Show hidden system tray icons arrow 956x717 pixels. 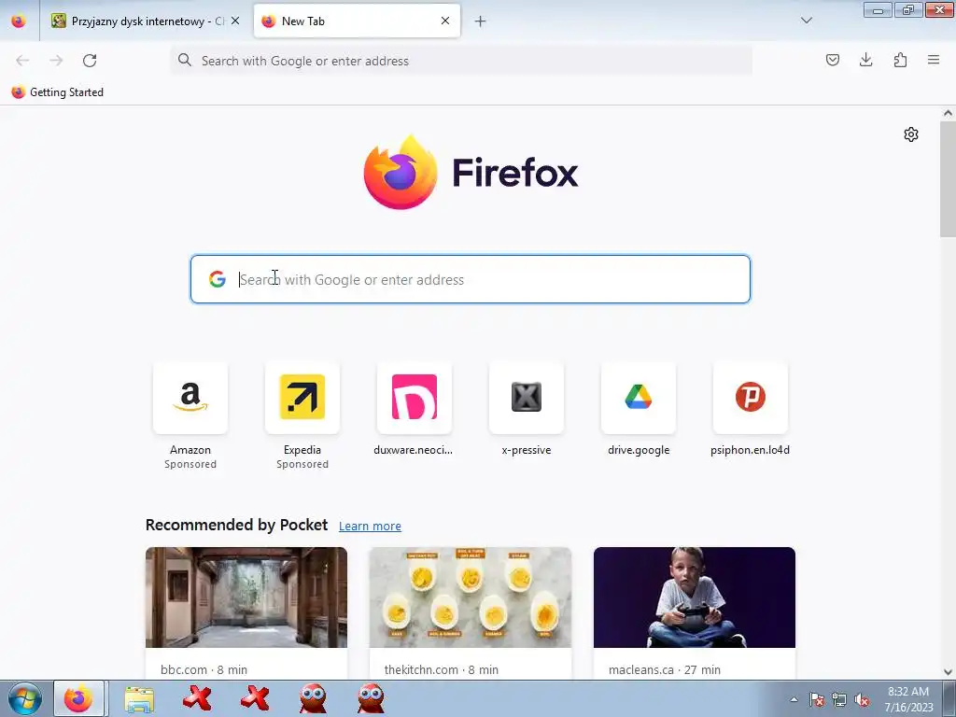point(794,699)
